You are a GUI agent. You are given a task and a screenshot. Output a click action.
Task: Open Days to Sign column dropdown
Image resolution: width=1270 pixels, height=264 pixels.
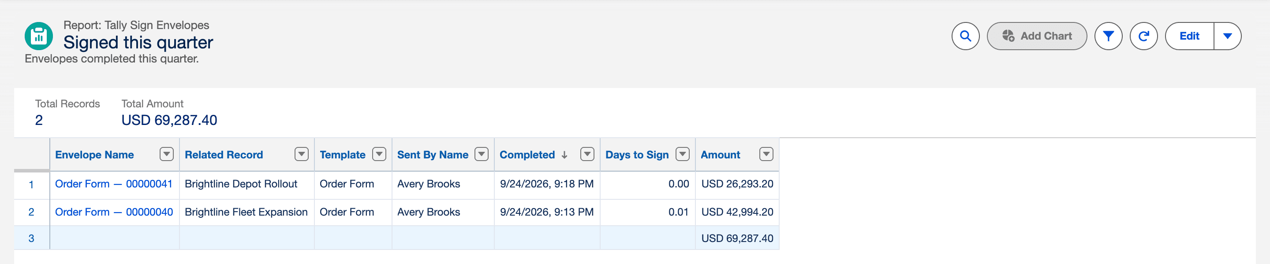pyautogui.click(x=682, y=154)
